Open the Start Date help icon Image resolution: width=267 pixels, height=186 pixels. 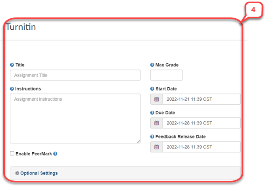tap(152, 89)
